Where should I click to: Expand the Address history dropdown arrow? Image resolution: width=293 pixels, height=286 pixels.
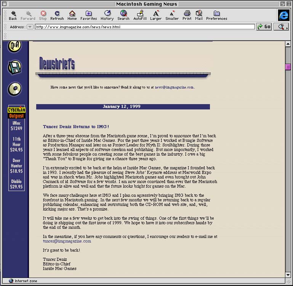coord(30,27)
